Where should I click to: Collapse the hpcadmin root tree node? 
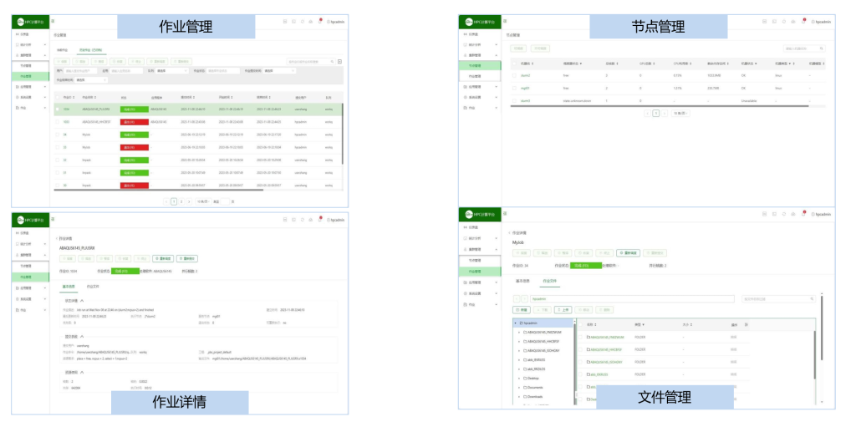(515, 322)
